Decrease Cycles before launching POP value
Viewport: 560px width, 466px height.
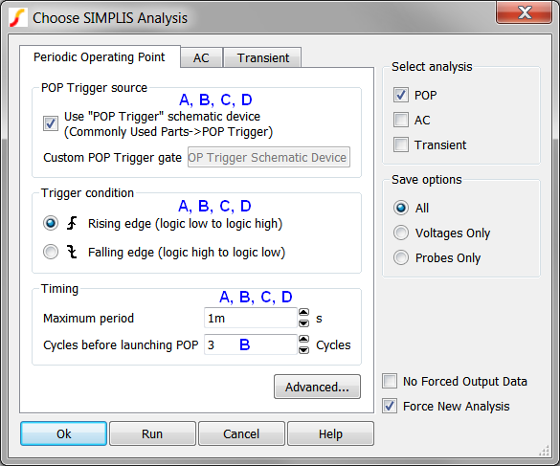pyautogui.click(x=303, y=350)
